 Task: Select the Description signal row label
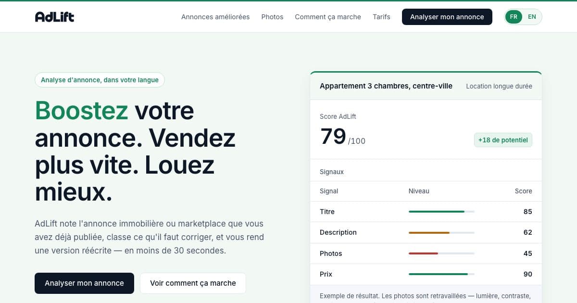338,232
